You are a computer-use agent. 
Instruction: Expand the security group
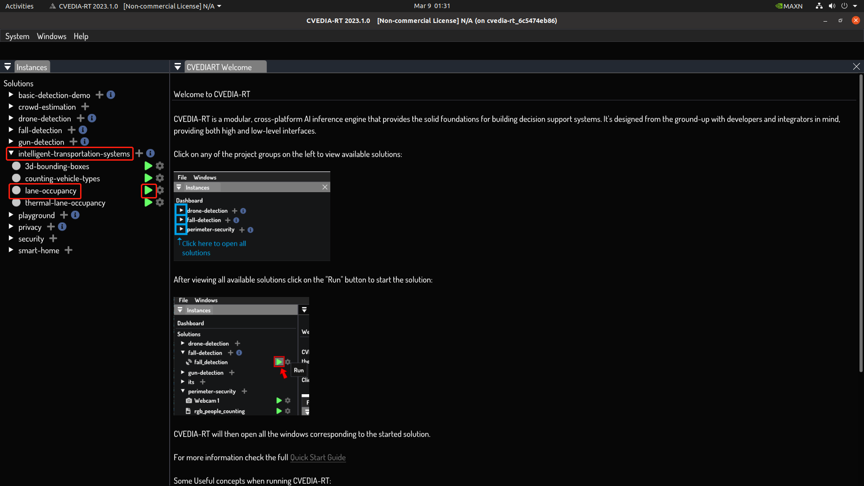coord(11,238)
